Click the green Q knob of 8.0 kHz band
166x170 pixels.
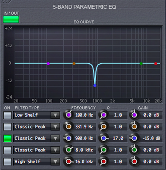(104, 150)
